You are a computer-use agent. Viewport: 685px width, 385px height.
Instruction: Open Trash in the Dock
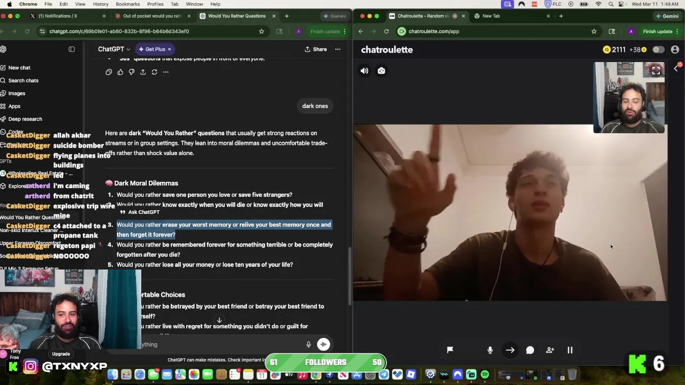click(572, 375)
